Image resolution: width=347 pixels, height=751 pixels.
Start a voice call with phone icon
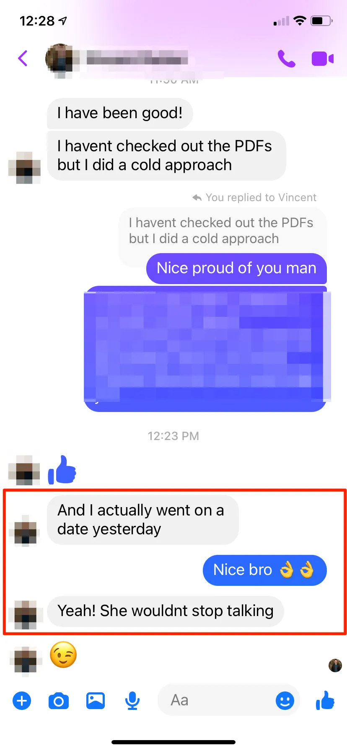click(x=286, y=59)
